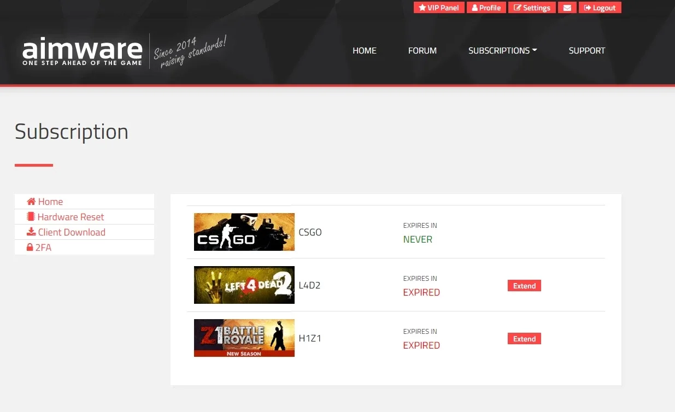Extend the H1Z1 subscription
The image size is (675, 412).
pos(524,339)
